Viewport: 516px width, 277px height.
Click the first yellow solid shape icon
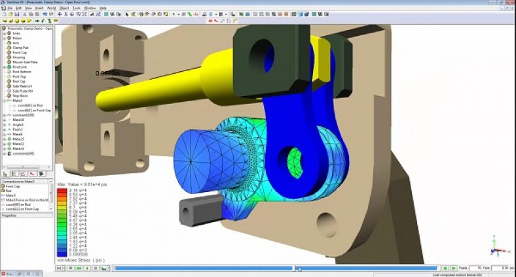point(5,21)
